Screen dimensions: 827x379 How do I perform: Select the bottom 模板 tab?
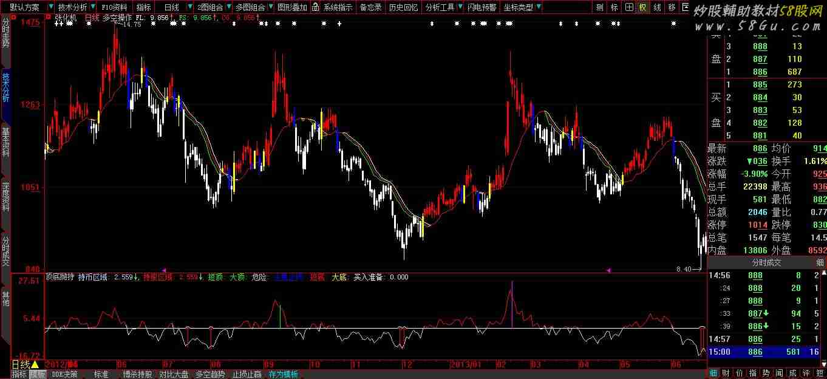[38, 374]
